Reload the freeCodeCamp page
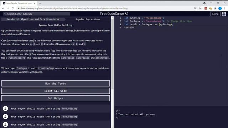 (x=13, y=9)
